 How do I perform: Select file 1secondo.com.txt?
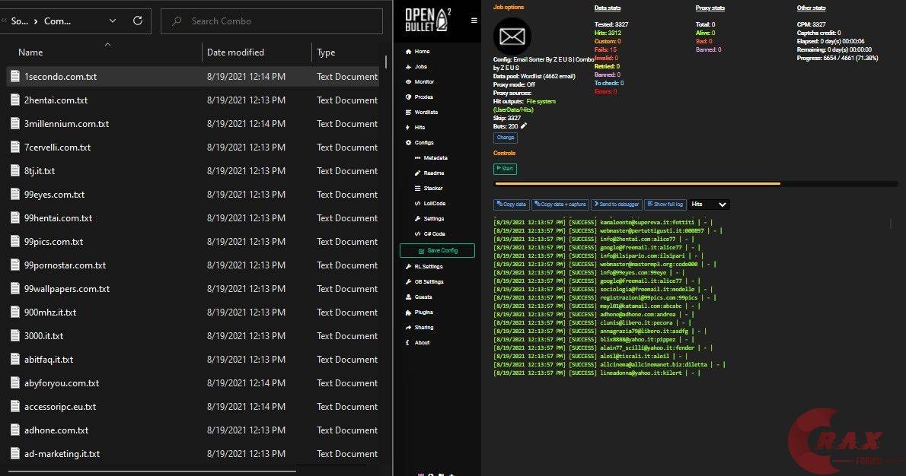[x=193, y=77]
